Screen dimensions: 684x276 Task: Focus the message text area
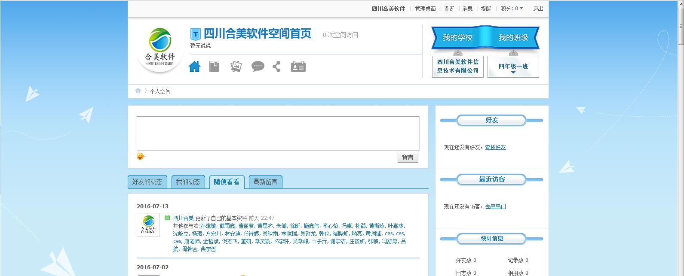tap(278, 133)
